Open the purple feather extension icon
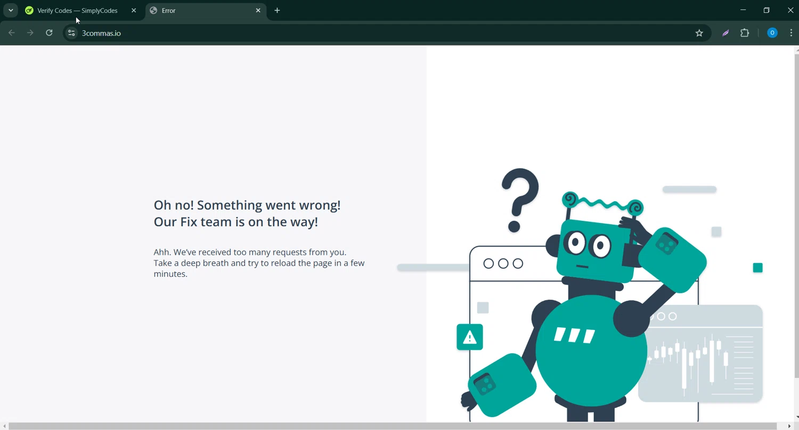This screenshot has width=799, height=430. [725, 33]
